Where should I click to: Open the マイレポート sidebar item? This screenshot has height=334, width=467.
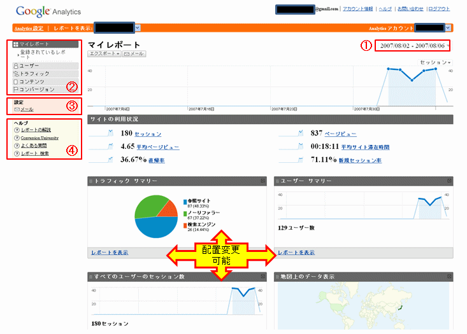click(x=45, y=44)
